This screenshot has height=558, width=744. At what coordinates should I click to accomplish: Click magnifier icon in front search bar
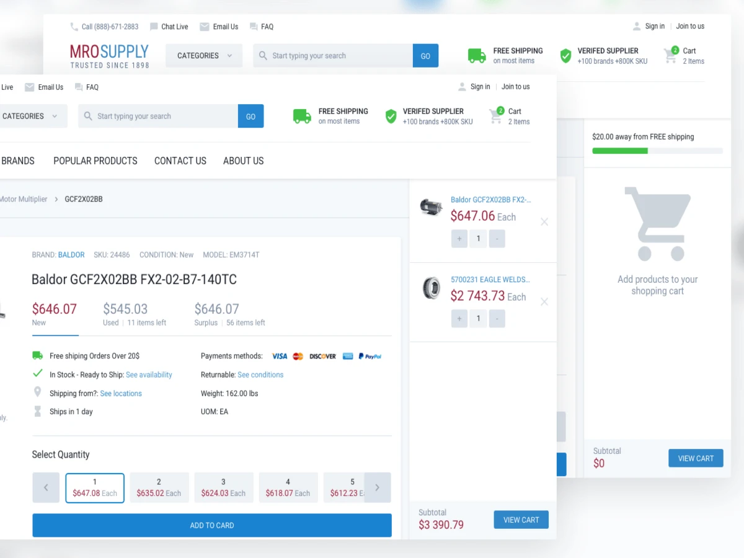tap(88, 116)
